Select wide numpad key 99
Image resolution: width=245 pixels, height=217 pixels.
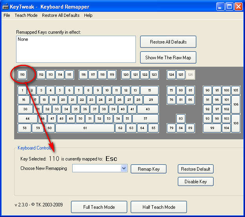pyautogui.click(x=212, y=128)
